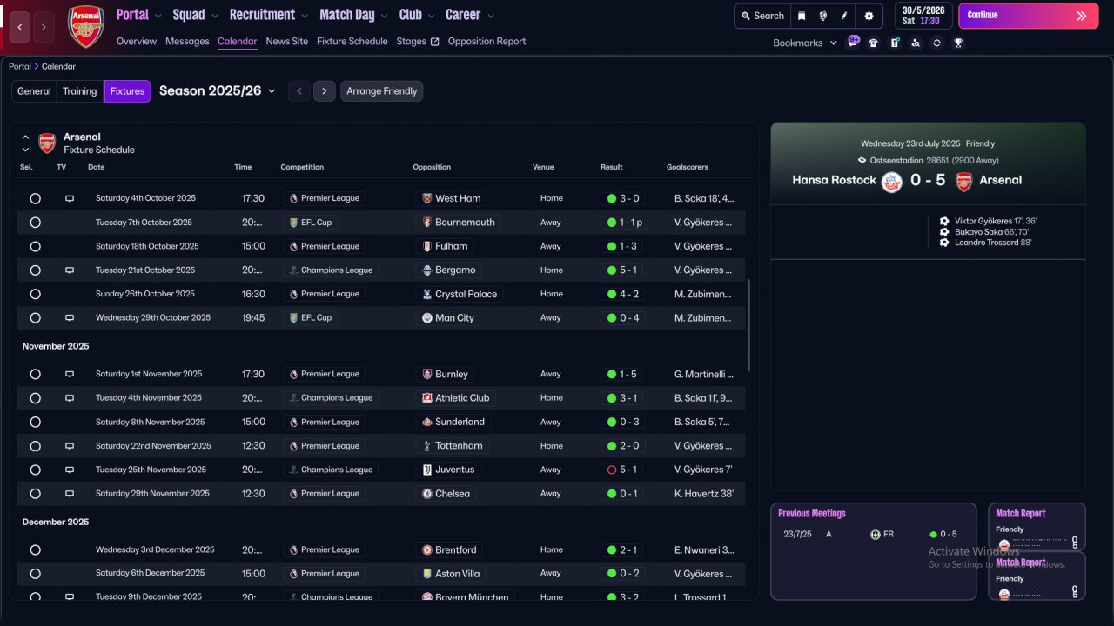Screen dimensions: 1114x626
Task: Go to the next season with the right arrow
Action: click(325, 91)
